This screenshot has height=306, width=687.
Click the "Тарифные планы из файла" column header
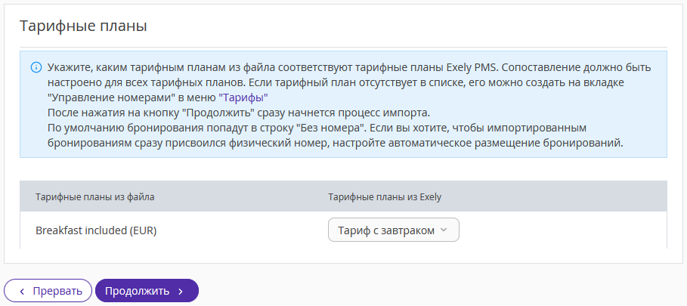coord(94,197)
